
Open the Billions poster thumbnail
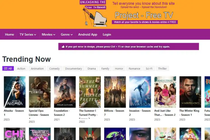pos(115,92)
